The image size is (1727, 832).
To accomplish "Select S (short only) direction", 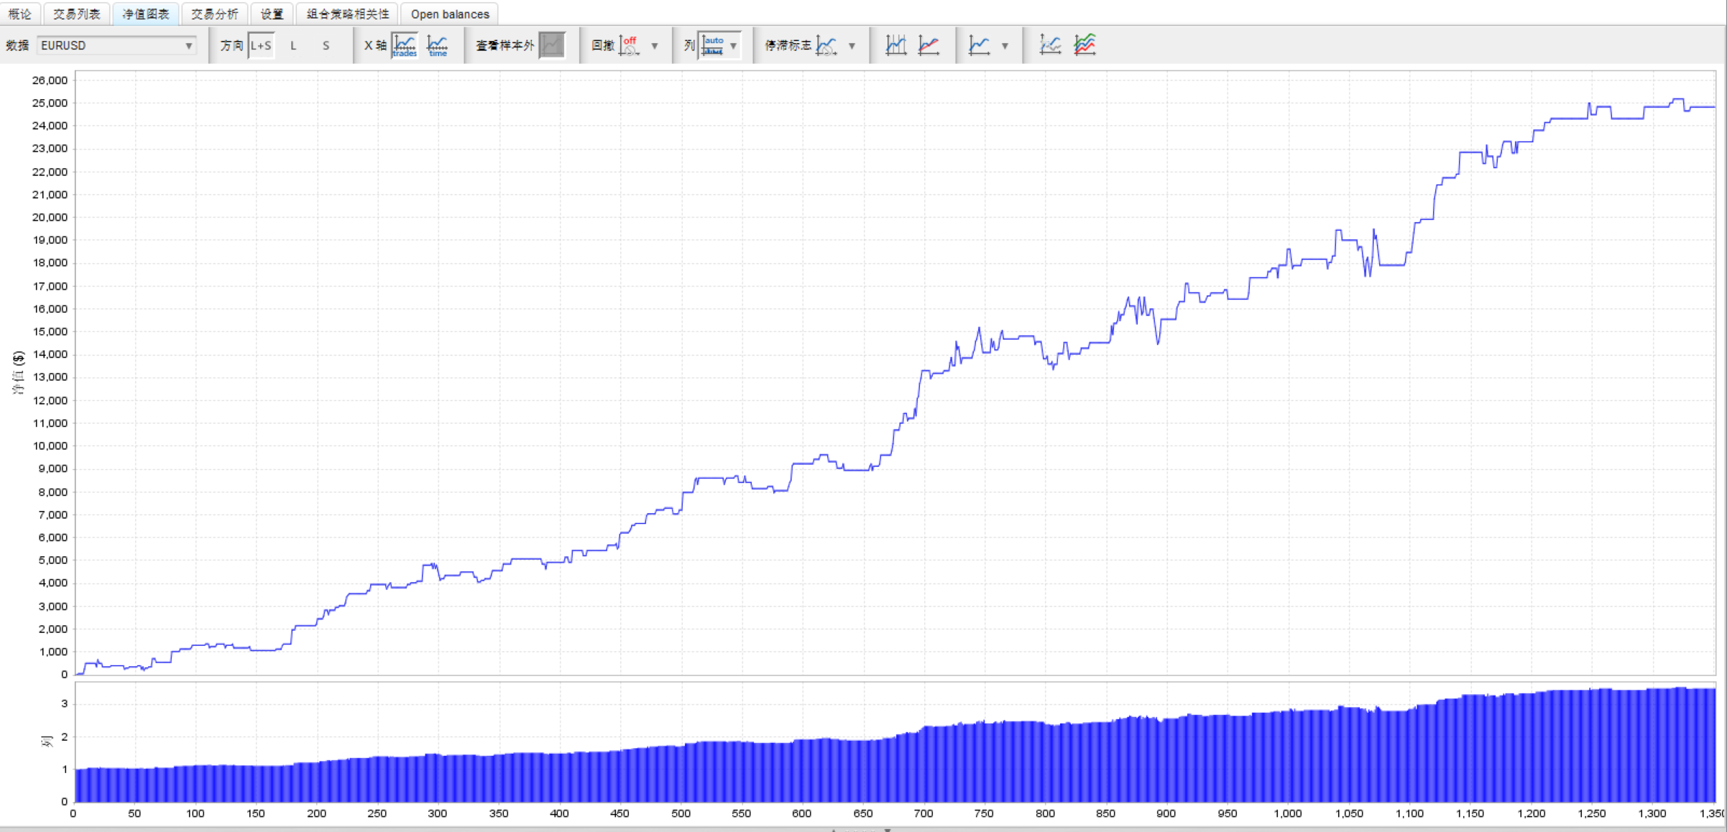I will [x=326, y=45].
